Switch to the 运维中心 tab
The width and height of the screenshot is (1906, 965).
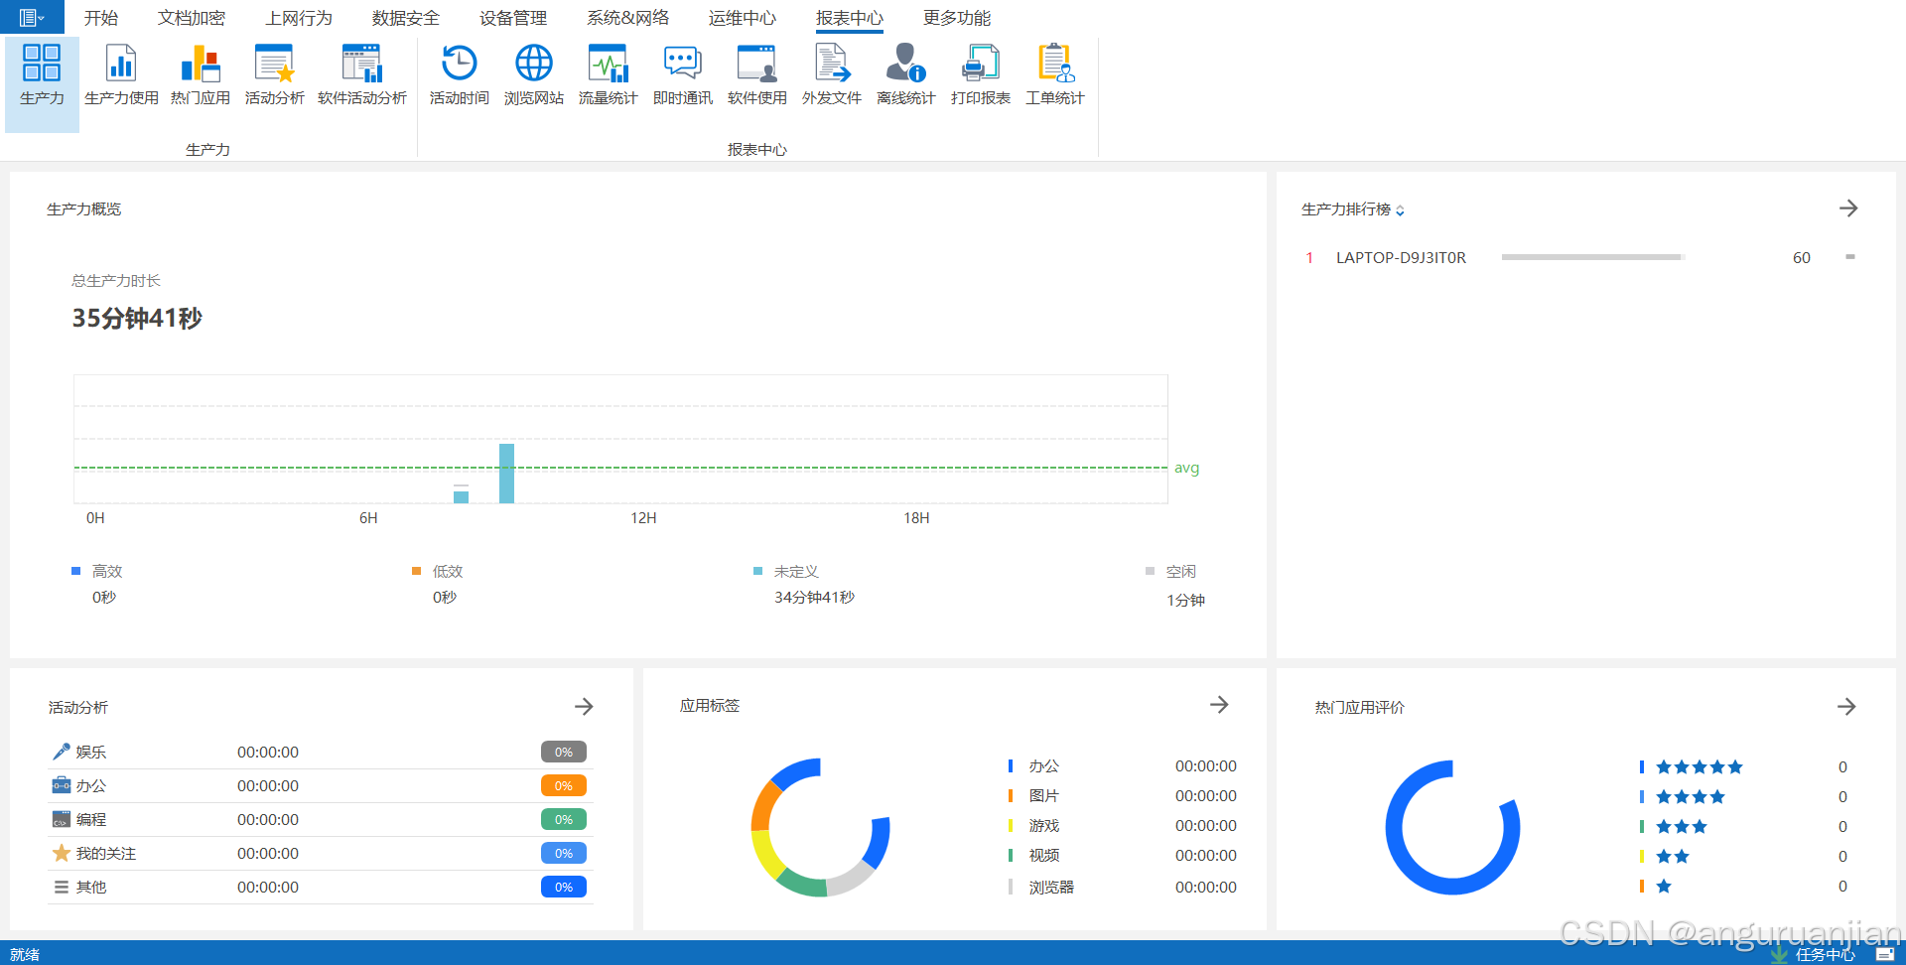pyautogui.click(x=743, y=18)
